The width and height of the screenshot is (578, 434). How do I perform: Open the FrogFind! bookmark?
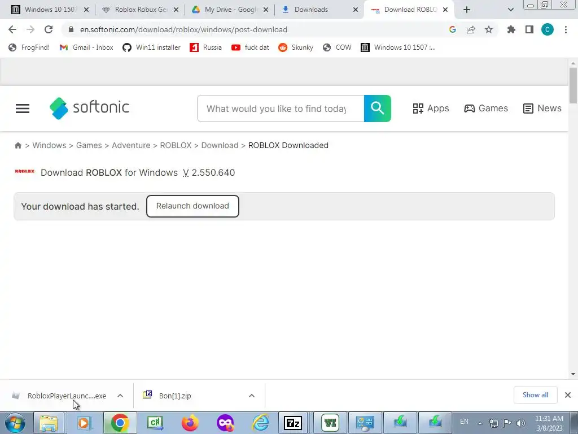[29, 47]
